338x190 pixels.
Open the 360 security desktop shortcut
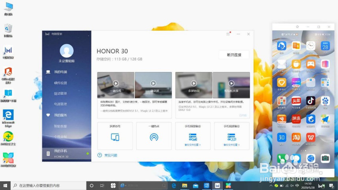(8, 138)
